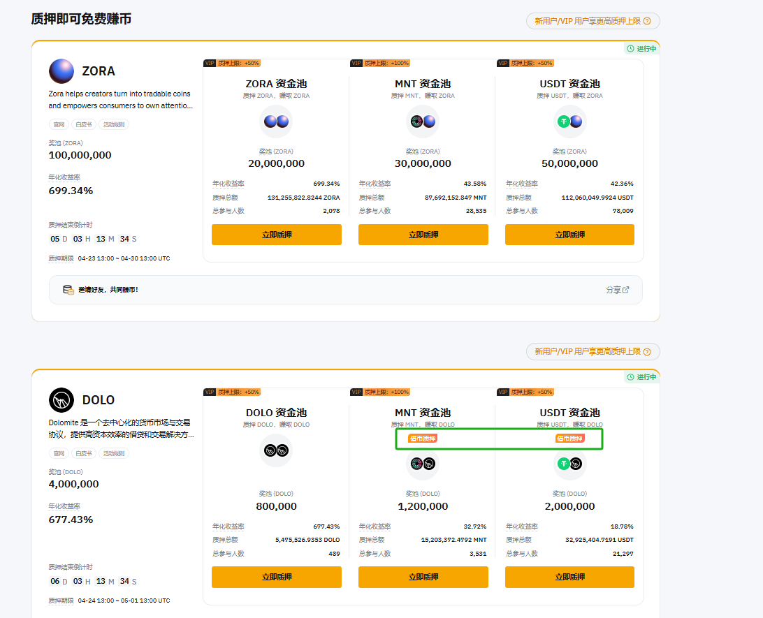This screenshot has height=618, width=763.
Task: Click the help icon in second VIP limit pill
Action: point(647,351)
